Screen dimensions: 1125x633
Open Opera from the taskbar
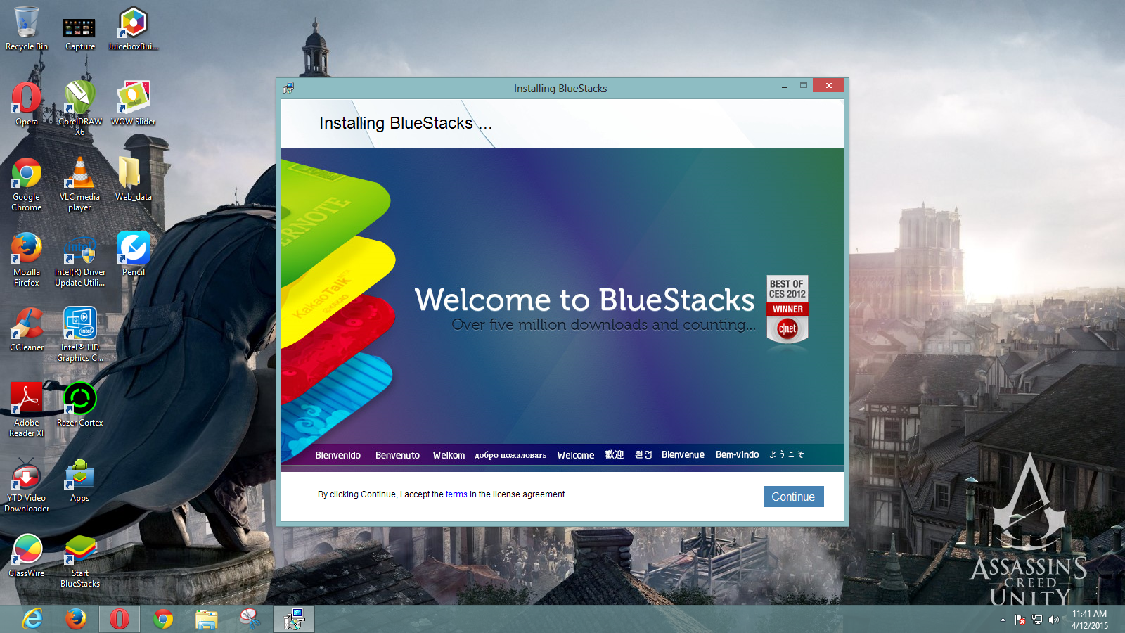point(120,619)
